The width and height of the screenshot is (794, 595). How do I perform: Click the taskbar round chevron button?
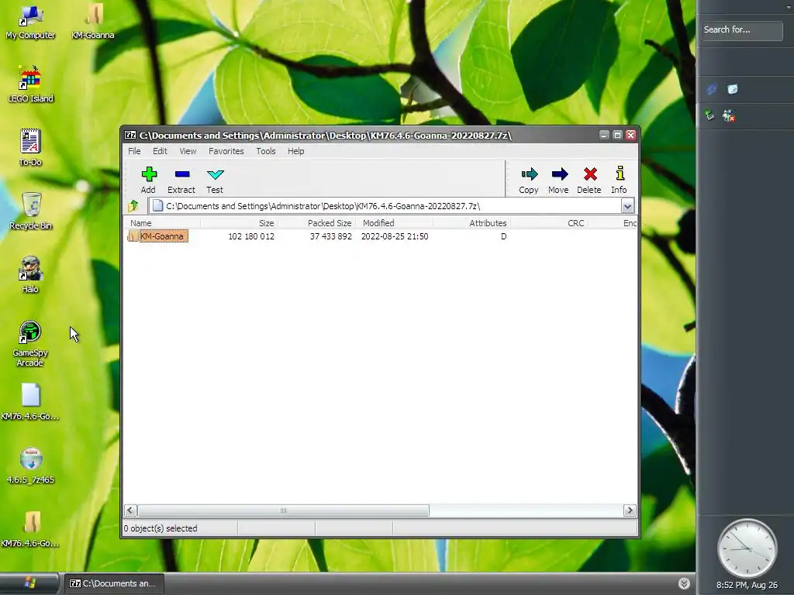tap(684, 583)
